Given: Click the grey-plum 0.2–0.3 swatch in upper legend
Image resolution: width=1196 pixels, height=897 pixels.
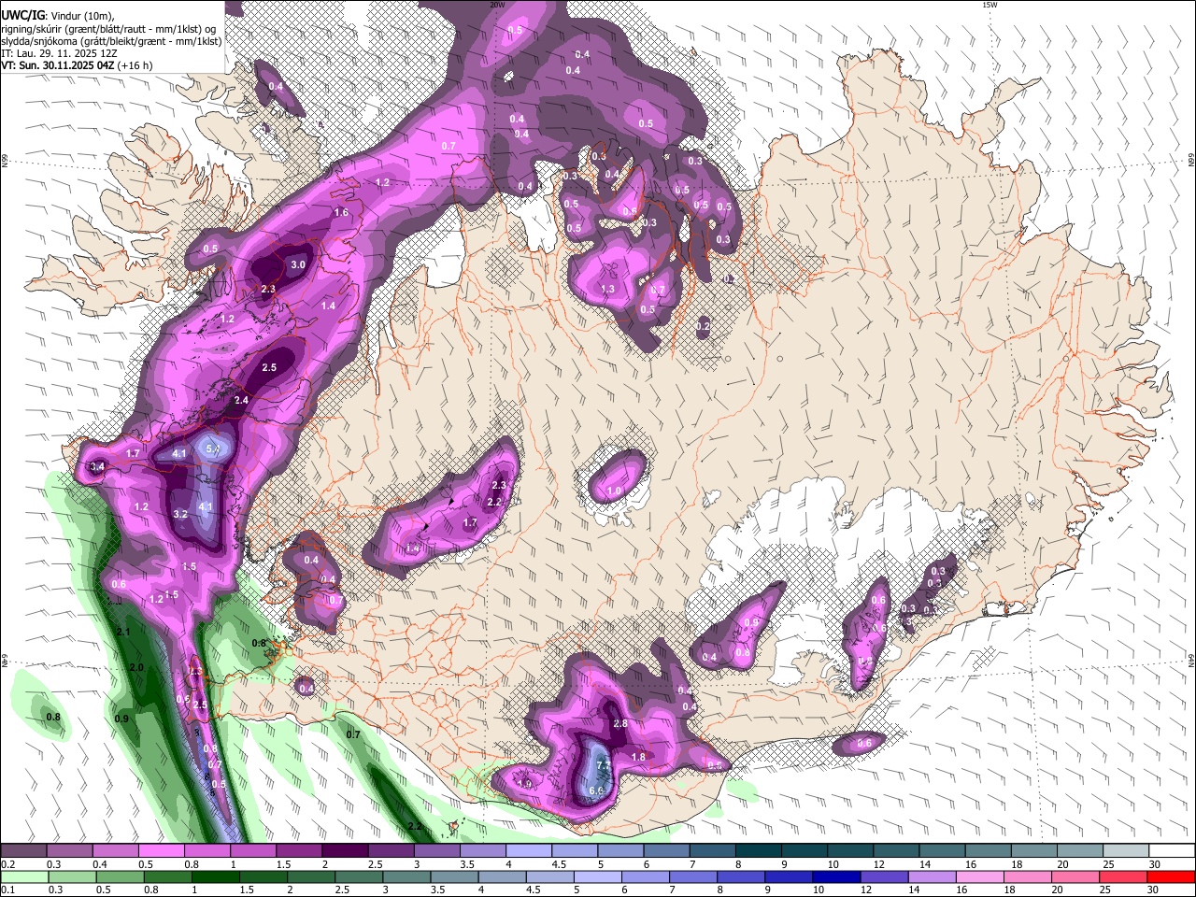Looking at the screenshot, I should [23, 851].
